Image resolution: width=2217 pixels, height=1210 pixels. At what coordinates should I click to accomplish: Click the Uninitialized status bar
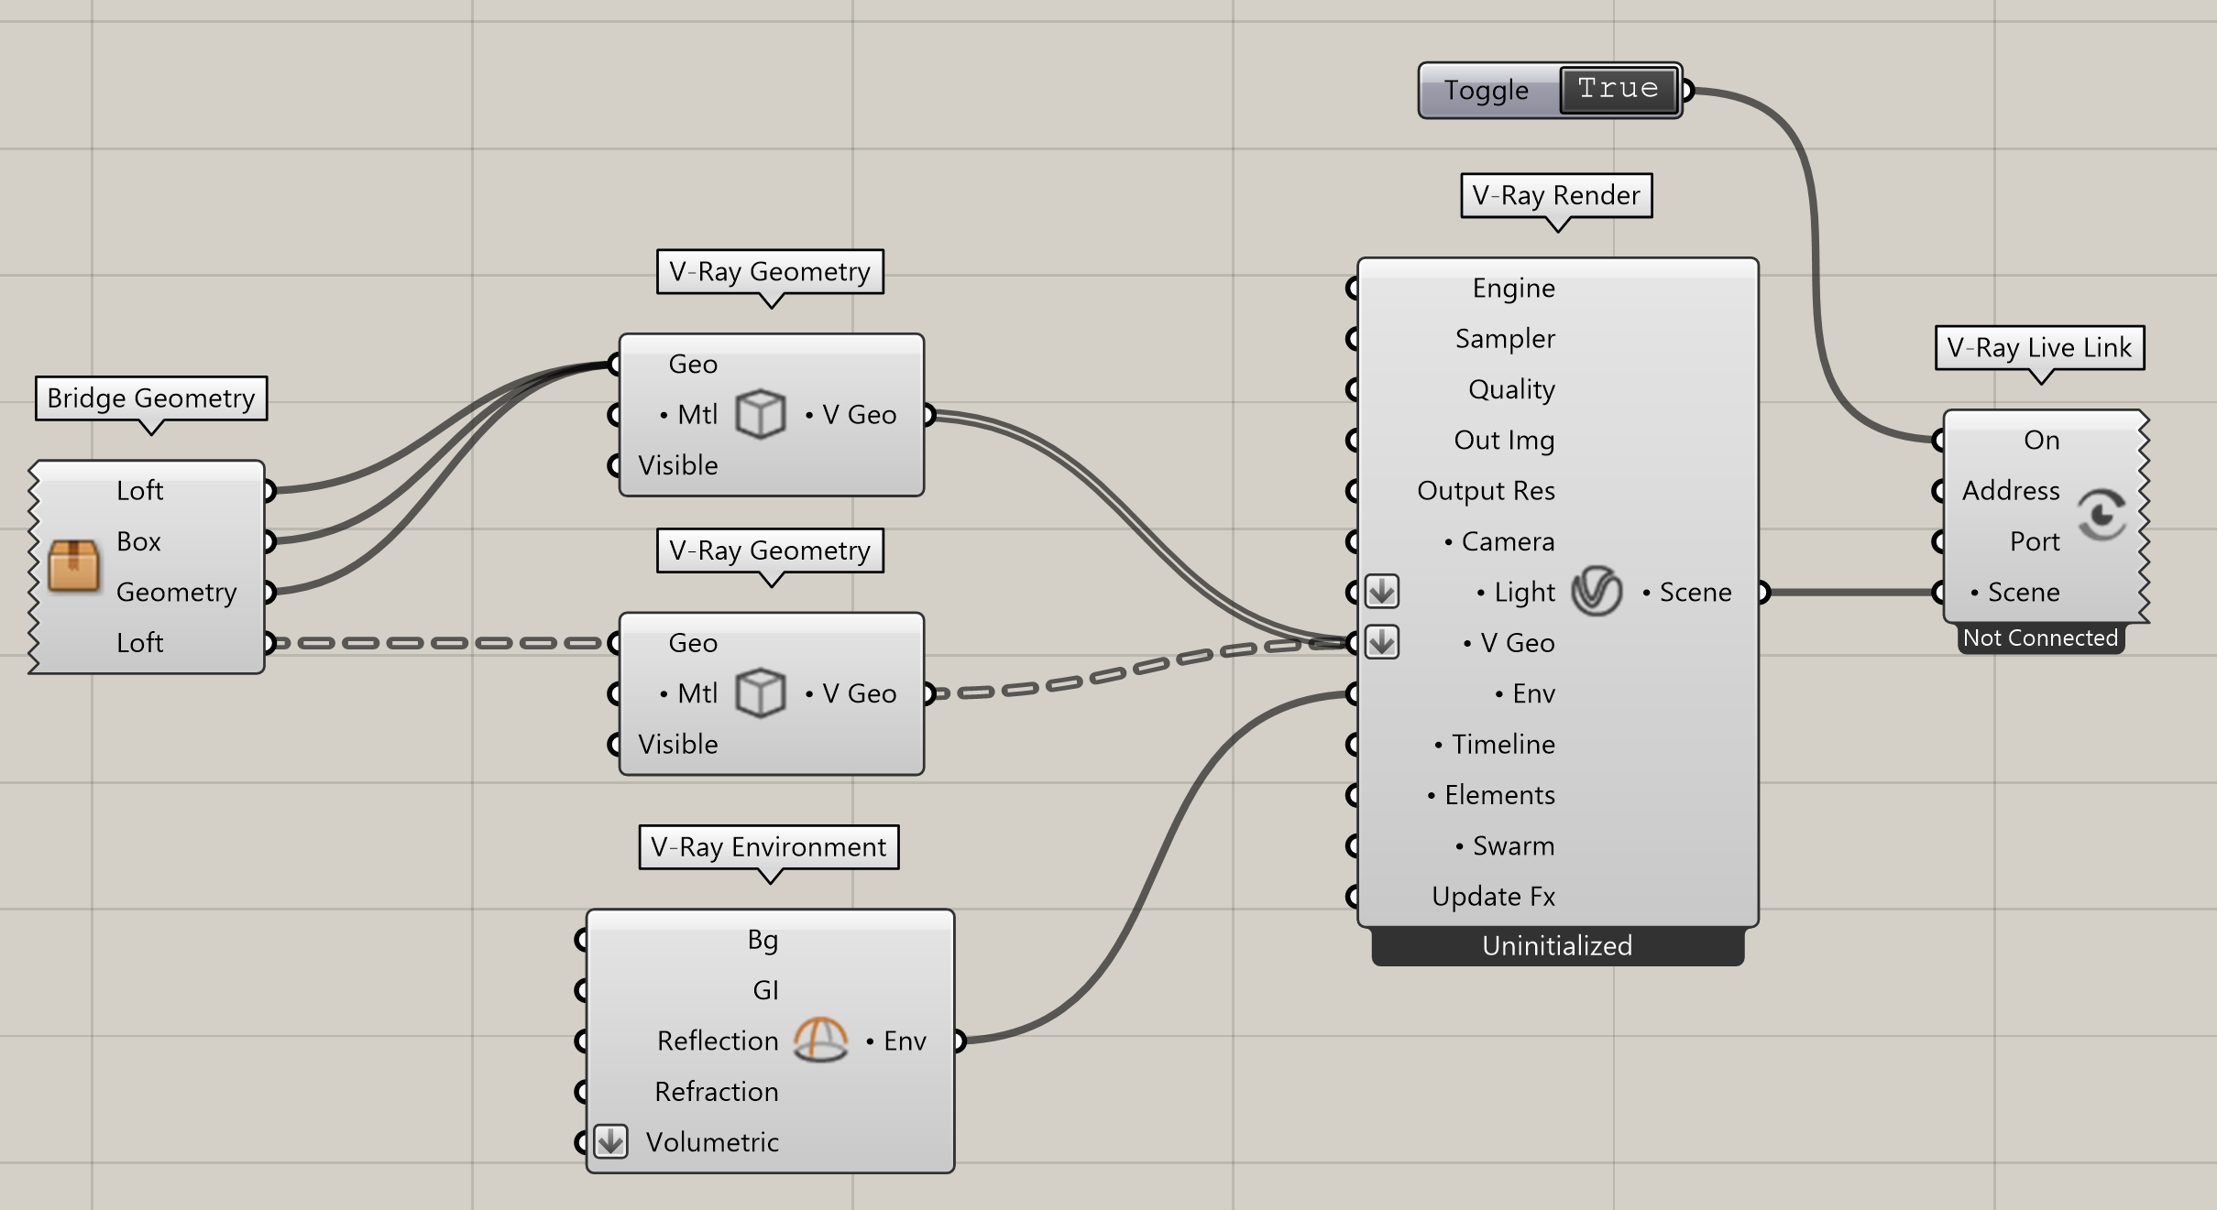[1557, 945]
